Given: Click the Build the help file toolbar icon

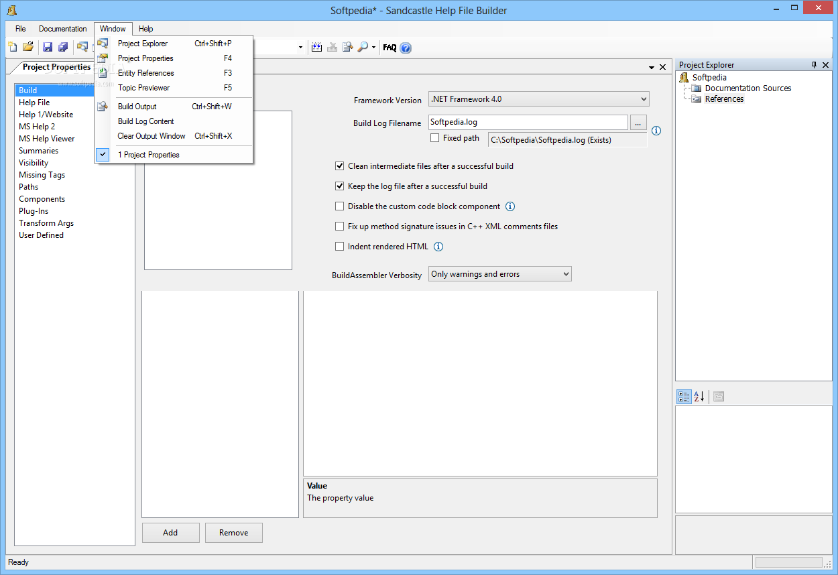Looking at the screenshot, I should click(316, 48).
